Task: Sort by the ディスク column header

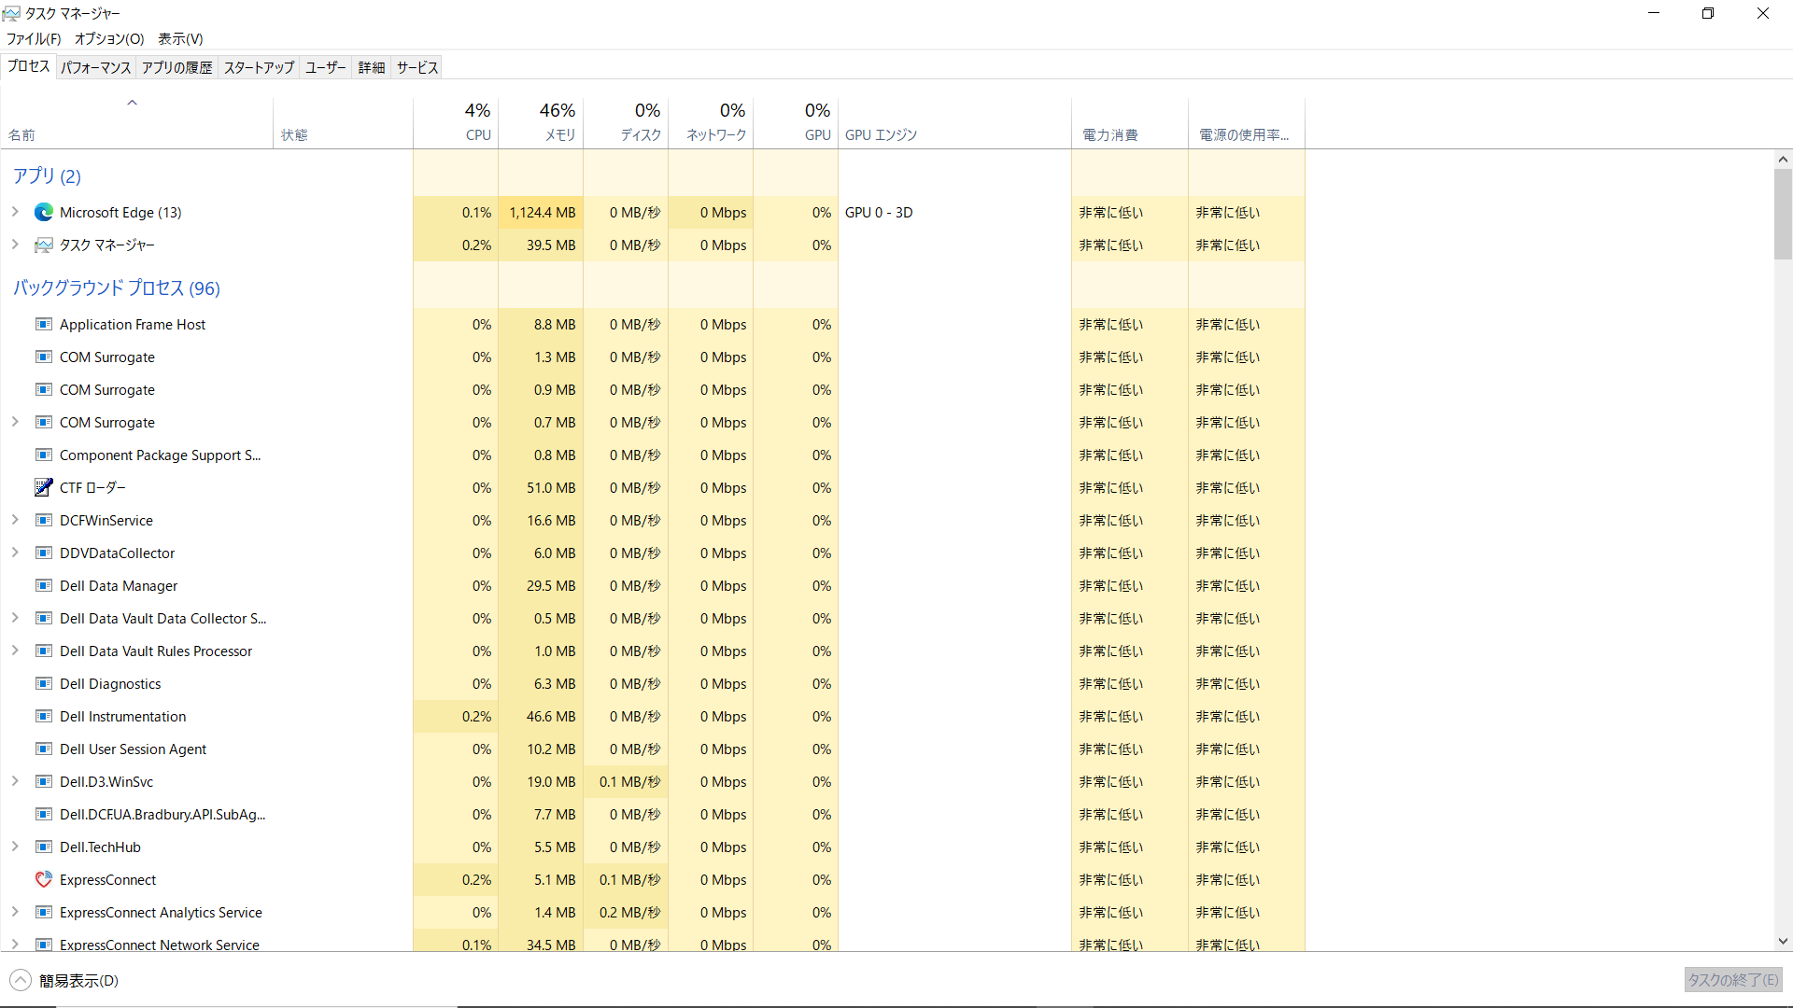Action: point(626,122)
